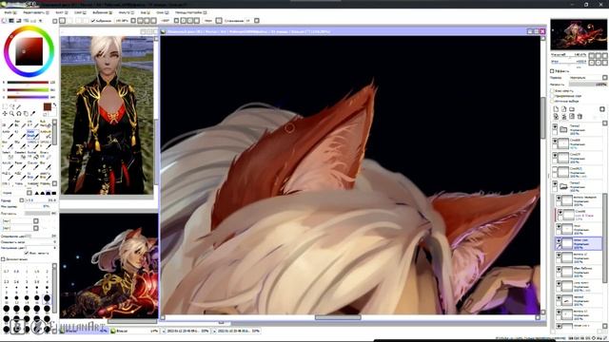Image resolution: width=609 pixels, height=342 pixels.
Task: Select the eyedropper color picker tool
Action: point(32,113)
